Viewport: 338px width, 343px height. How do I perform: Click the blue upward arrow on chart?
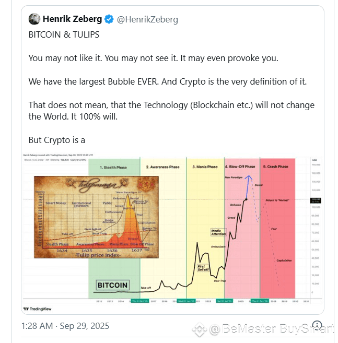248,187
